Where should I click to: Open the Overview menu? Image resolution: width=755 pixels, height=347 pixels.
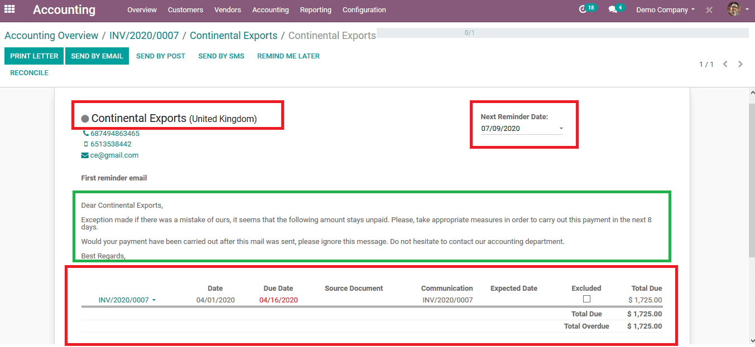click(x=142, y=10)
